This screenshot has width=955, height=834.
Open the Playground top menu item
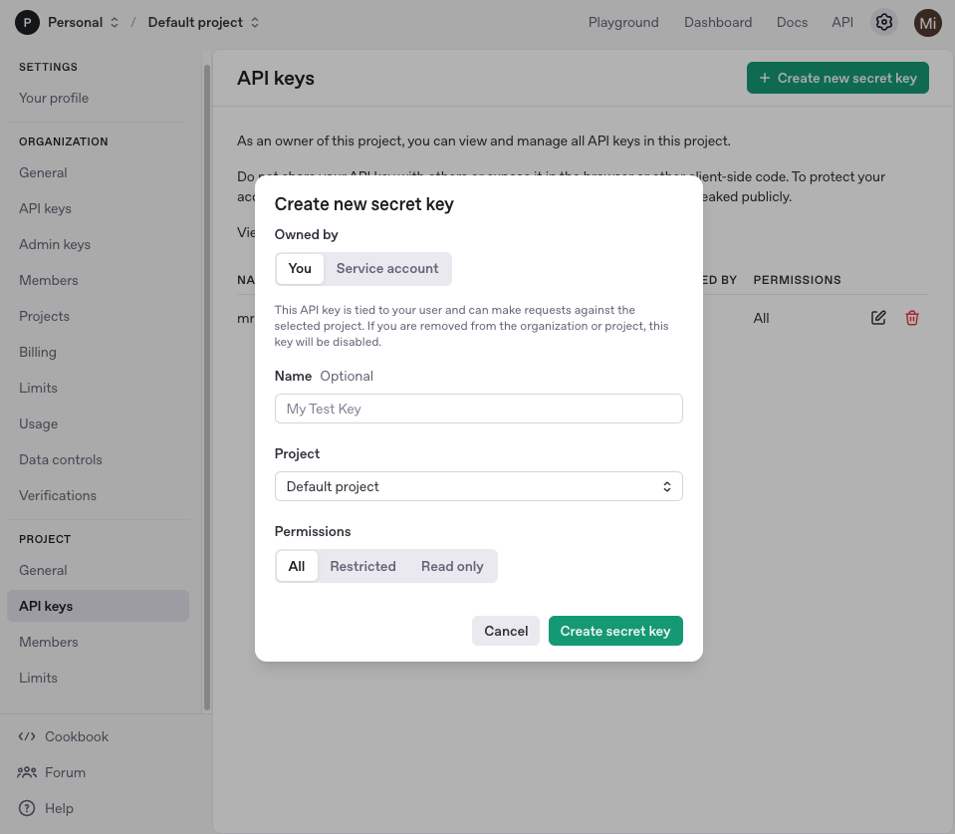[x=623, y=22]
